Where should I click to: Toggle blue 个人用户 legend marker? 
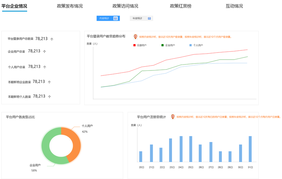point(191,45)
